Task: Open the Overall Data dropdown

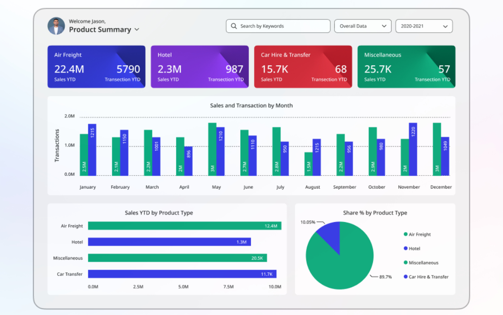Action: tap(363, 26)
